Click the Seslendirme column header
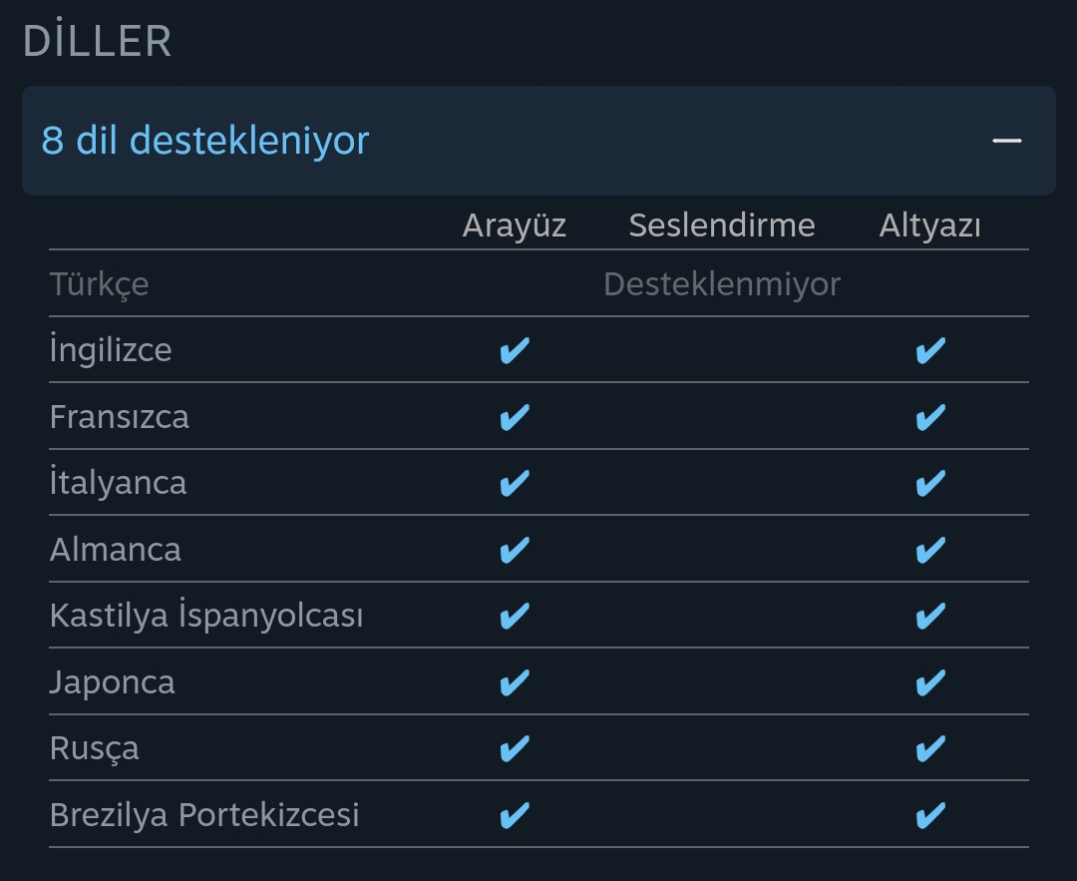The image size is (1077, 881). 722,225
